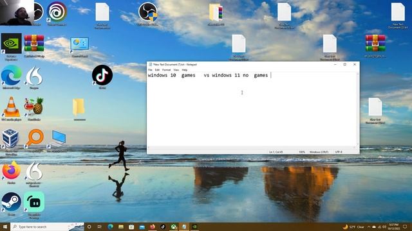Viewport: 412px width, 231px height.
Task: Open Task View on the taskbar
Action: [x=100, y=227]
